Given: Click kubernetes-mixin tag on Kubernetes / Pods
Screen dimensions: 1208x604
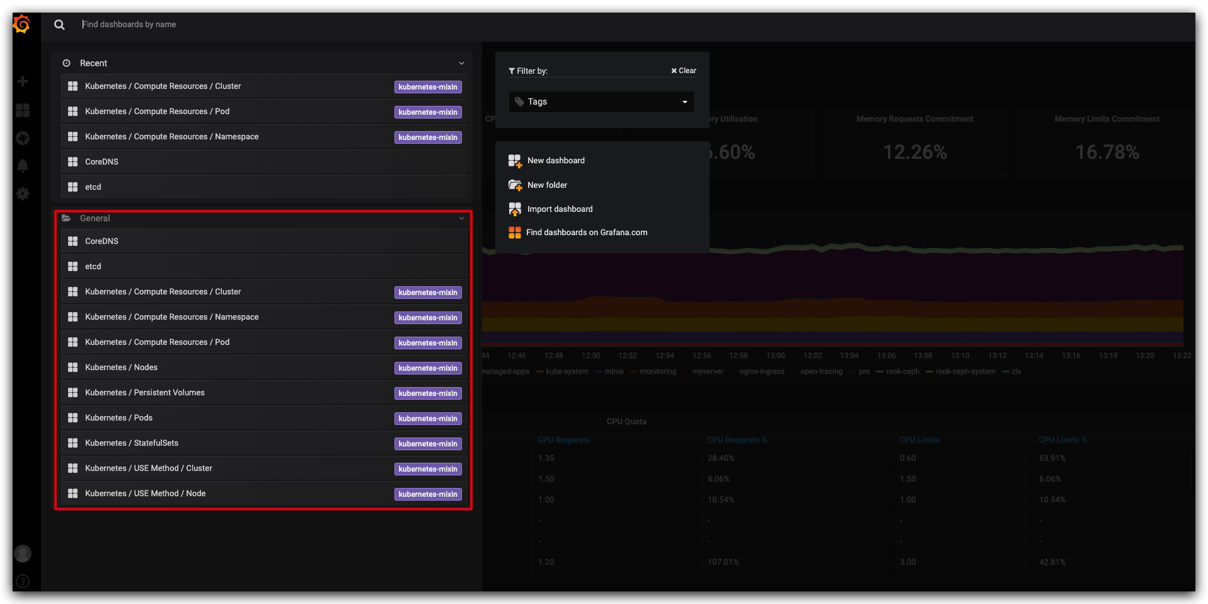Looking at the screenshot, I should (428, 419).
